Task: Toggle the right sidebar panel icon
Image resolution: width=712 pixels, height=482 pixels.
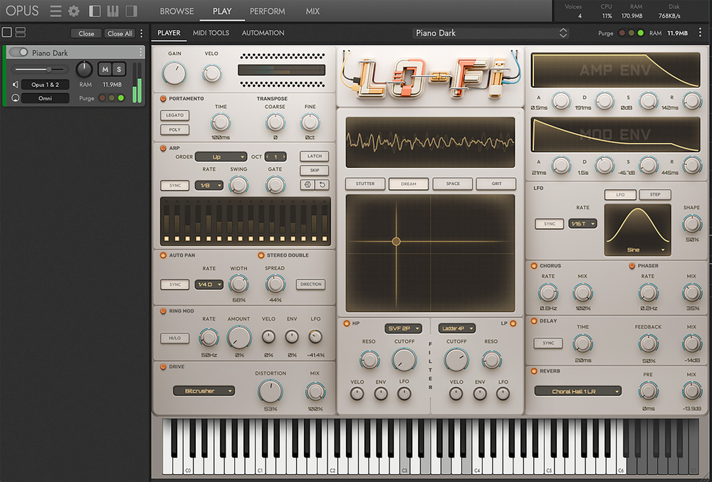Action: pos(131,11)
